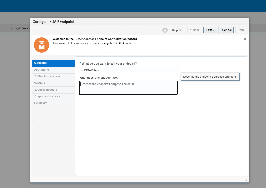Select the Response-Headers step
266x188 pixels.
[x=53, y=96]
